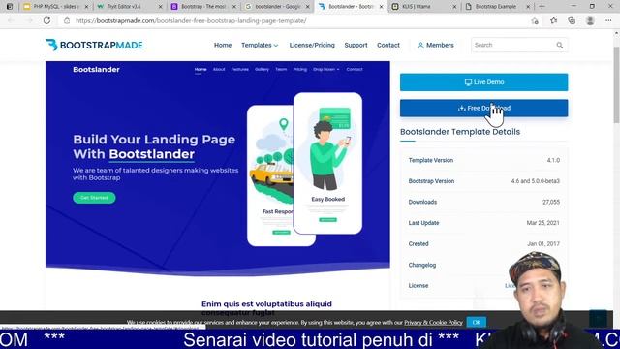Click the Get Started button in preview
620x349 pixels.
coord(94,198)
